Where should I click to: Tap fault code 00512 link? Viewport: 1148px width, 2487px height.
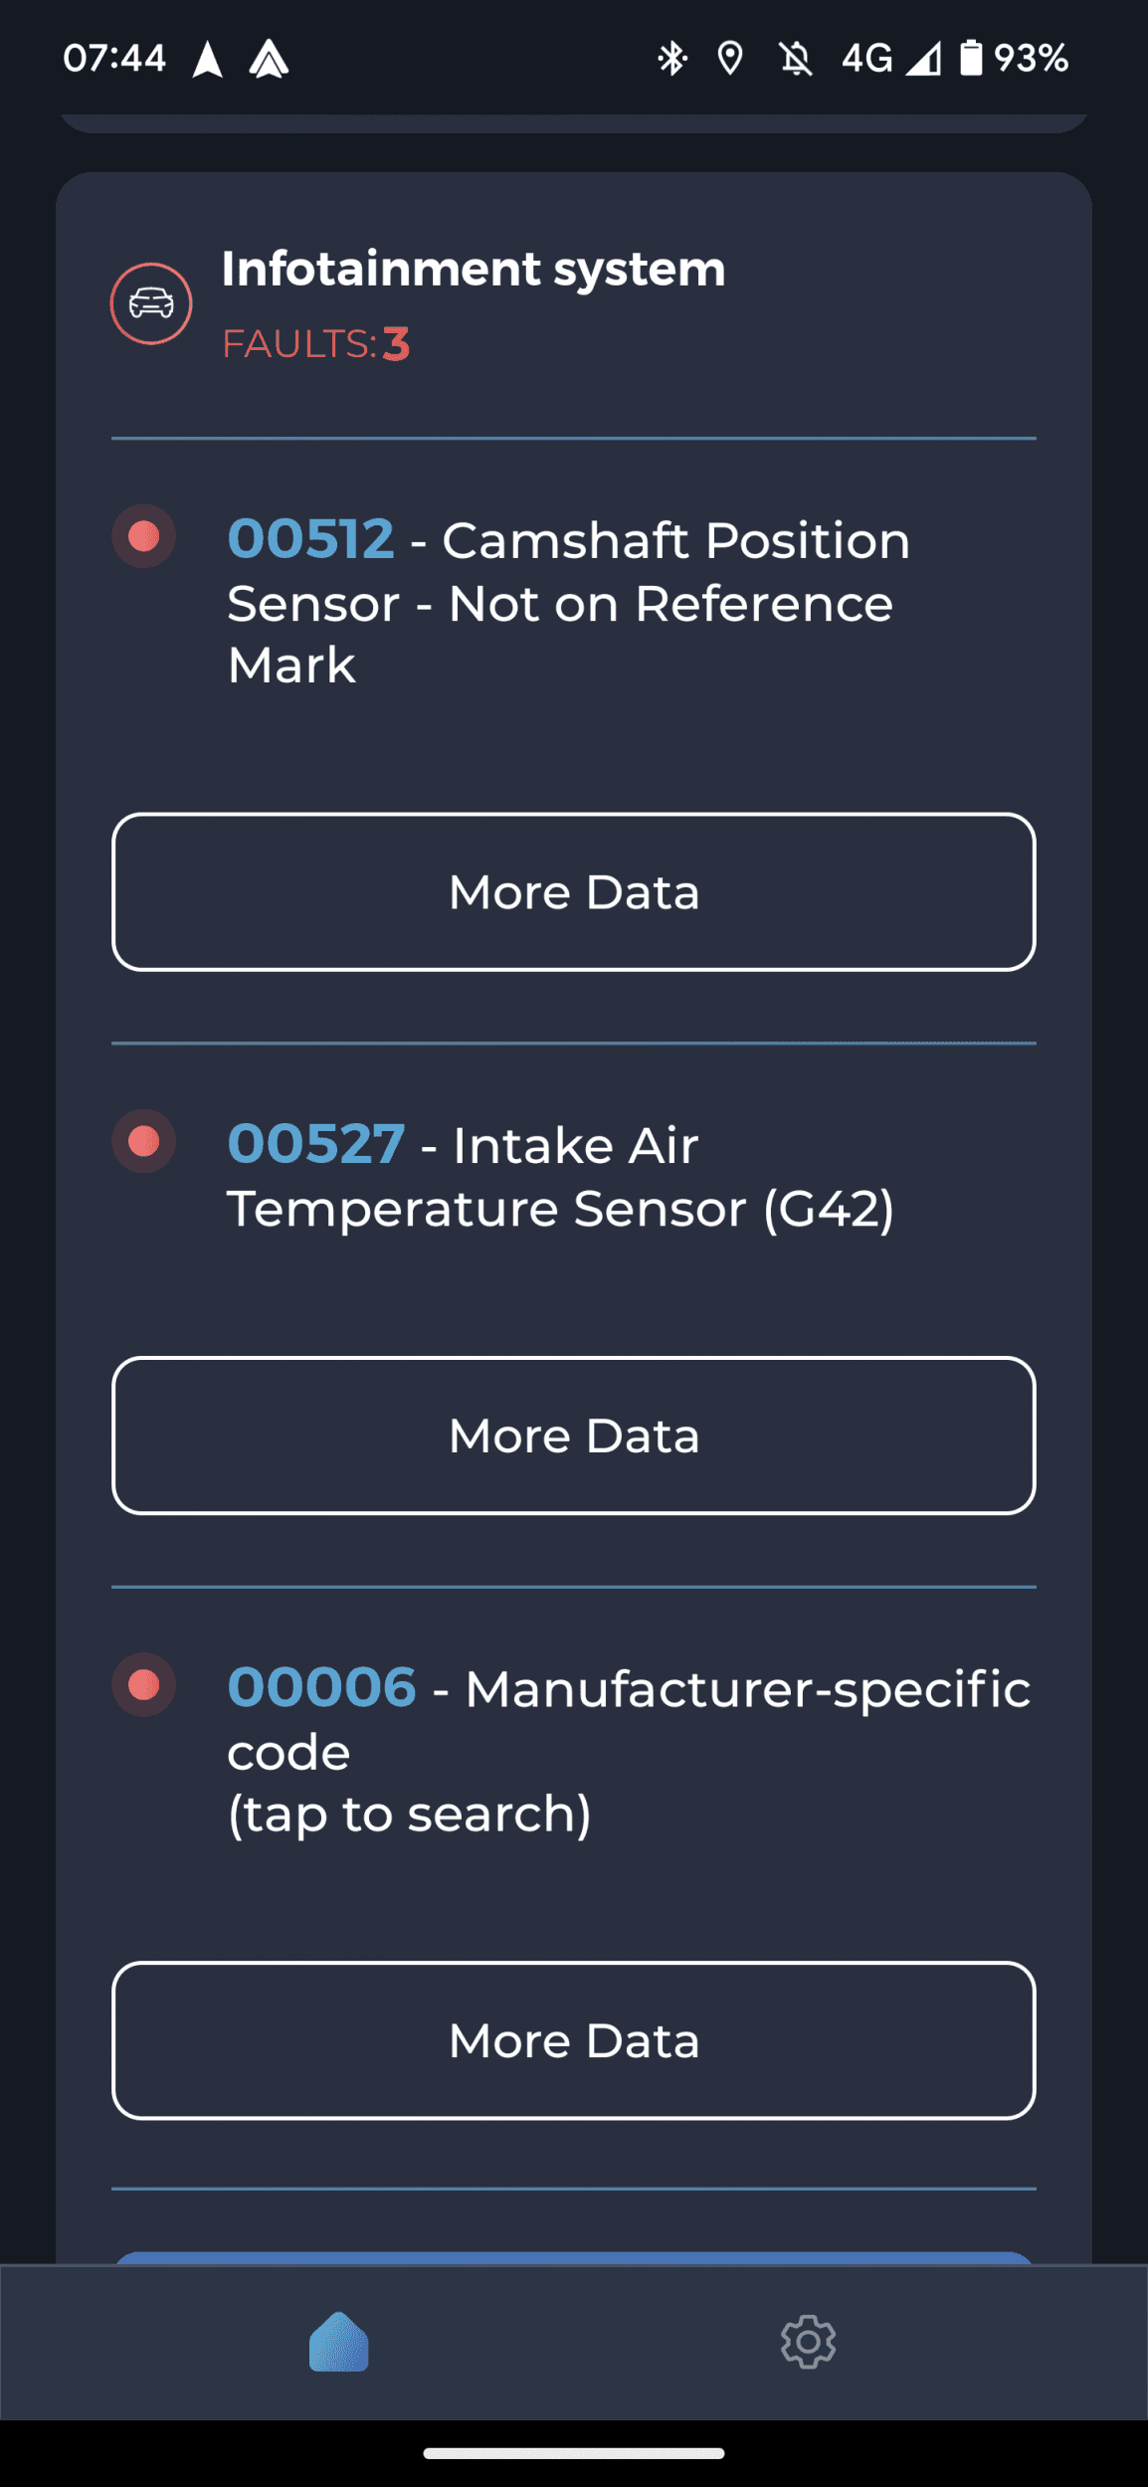311,539
